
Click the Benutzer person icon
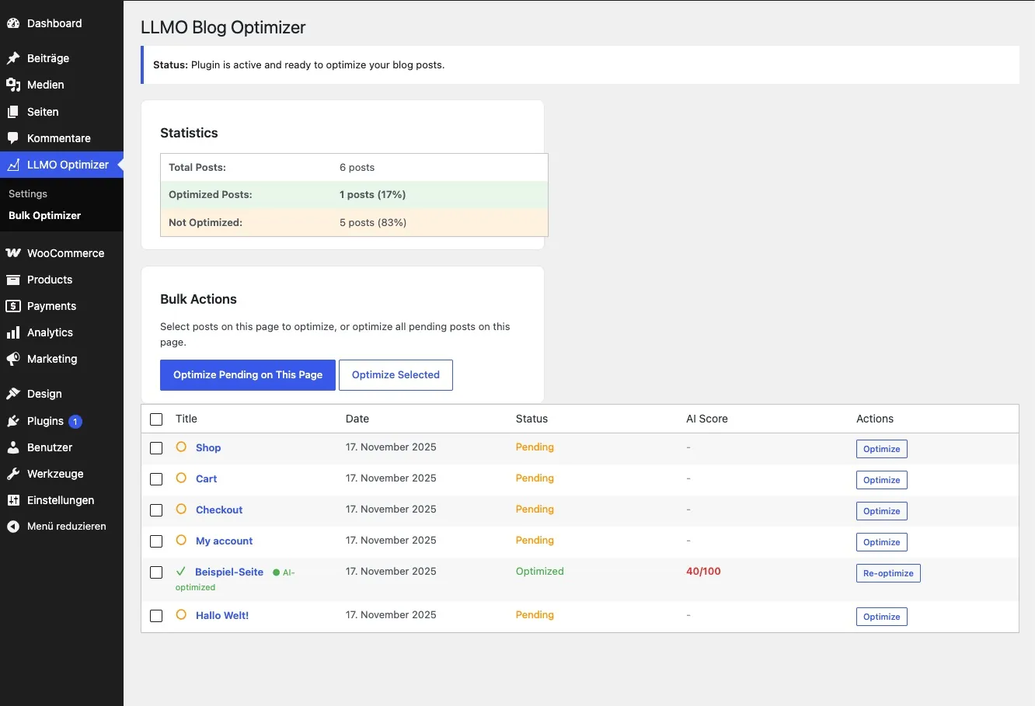(13, 447)
